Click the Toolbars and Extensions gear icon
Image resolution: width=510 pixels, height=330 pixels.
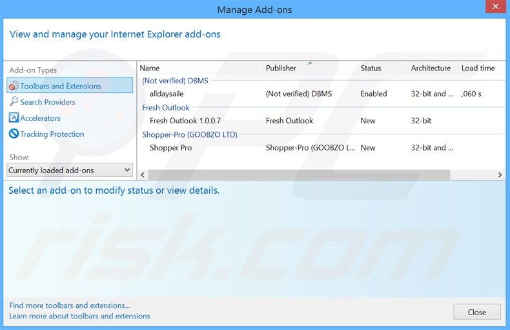tap(14, 86)
